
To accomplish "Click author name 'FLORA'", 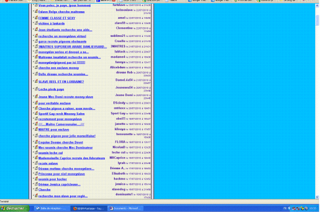I will [x=120, y=142].
